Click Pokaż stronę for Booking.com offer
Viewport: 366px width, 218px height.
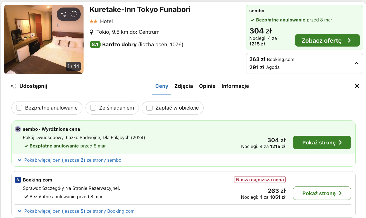322,193
